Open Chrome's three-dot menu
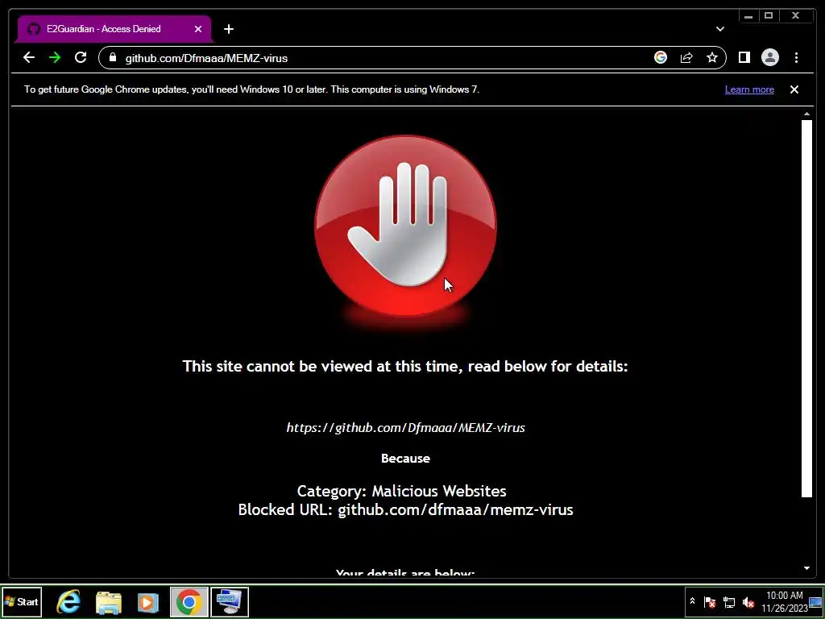 point(796,57)
